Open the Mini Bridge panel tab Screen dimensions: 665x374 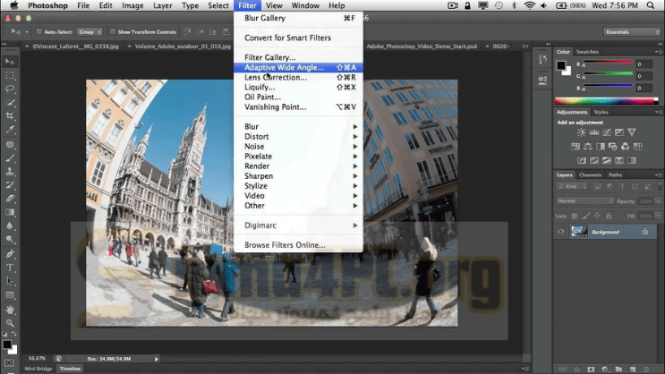tap(38, 369)
